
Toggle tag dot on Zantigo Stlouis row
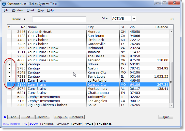9,64
